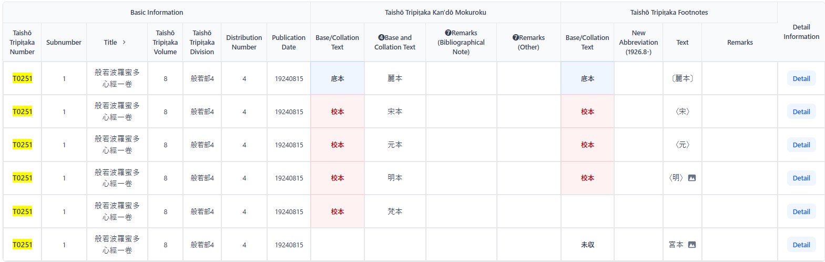Open Detail for the 梵本 row
Viewport: 825px width, 262px height.
801,211
